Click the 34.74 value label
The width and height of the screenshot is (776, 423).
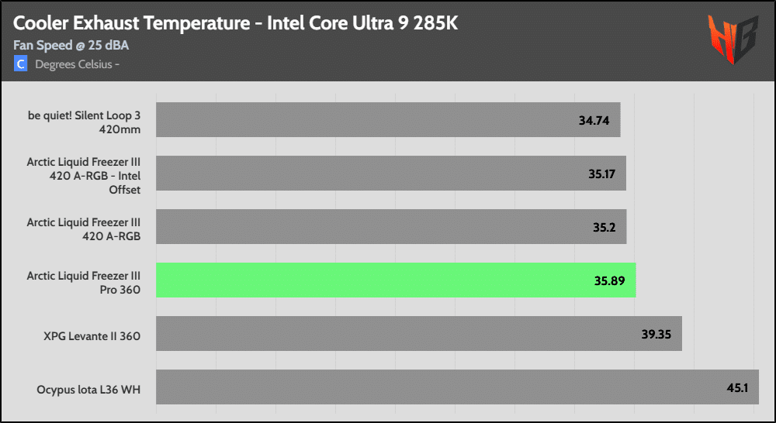click(x=593, y=121)
